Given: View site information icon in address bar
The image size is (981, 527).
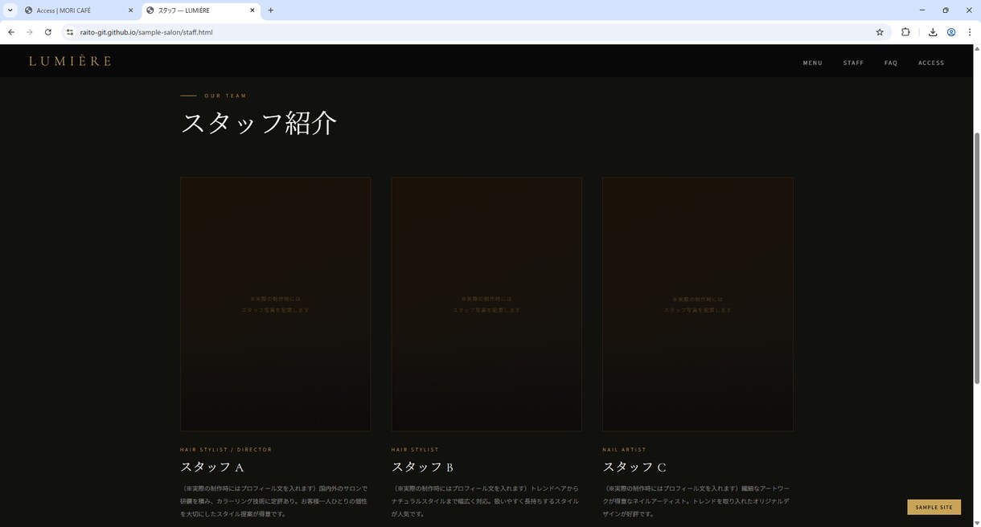Looking at the screenshot, I should point(70,32).
